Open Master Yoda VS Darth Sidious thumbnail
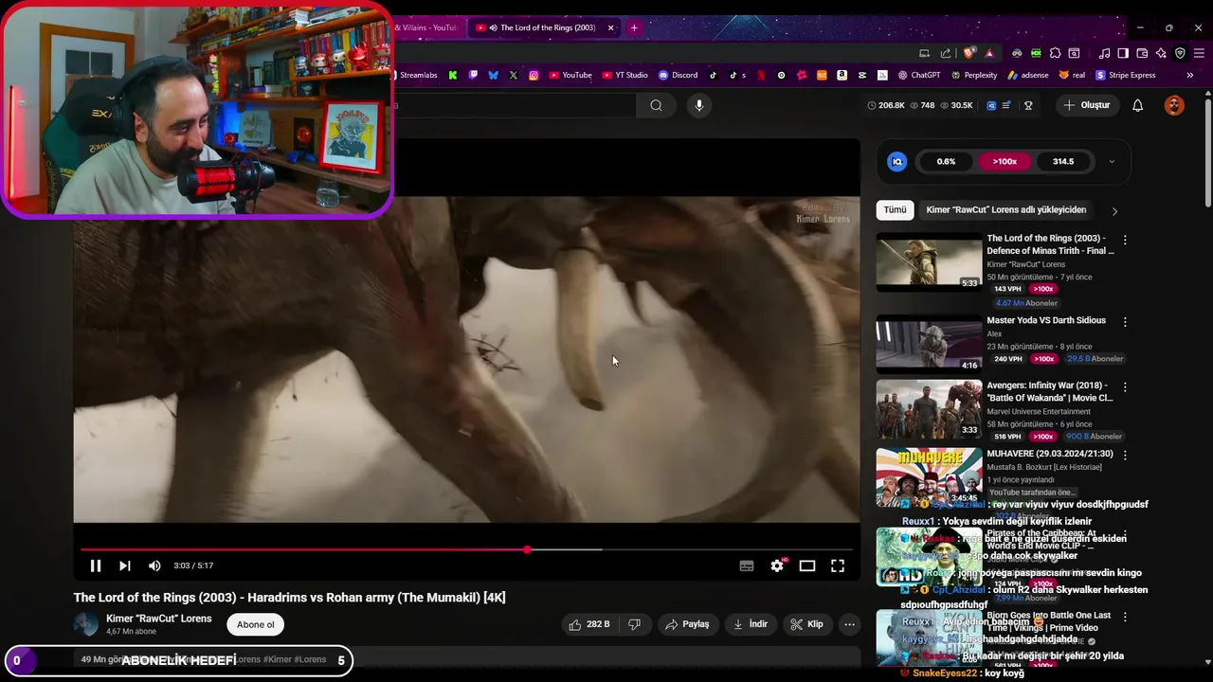This screenshot has height=682, width=1213. pyautogui.click(x=929, y=345)
